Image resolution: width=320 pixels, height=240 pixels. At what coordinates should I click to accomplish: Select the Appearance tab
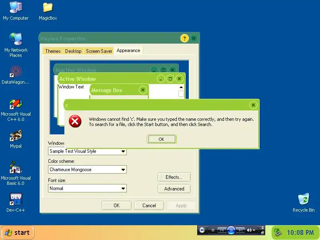click(128, 50)
